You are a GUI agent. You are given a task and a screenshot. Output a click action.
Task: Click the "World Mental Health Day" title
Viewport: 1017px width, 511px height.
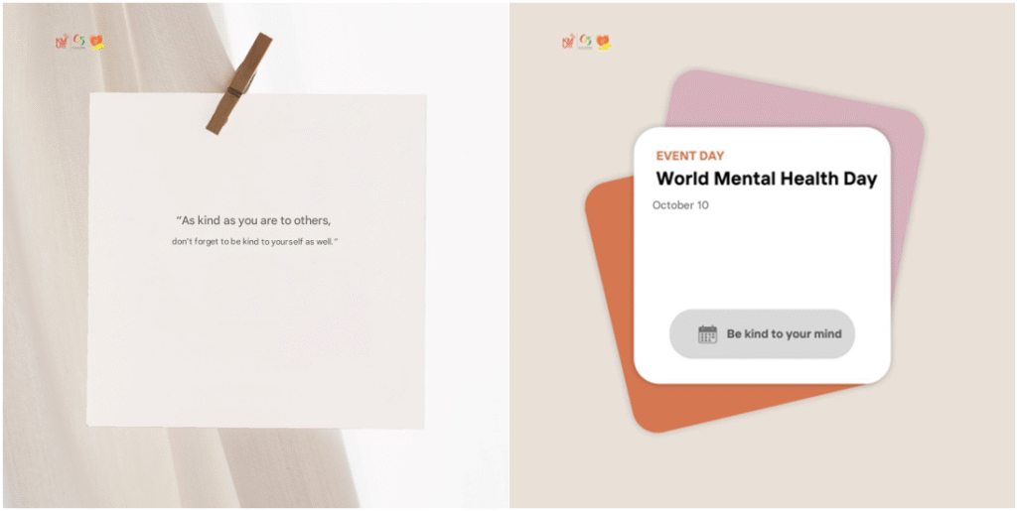coord(767,179)
